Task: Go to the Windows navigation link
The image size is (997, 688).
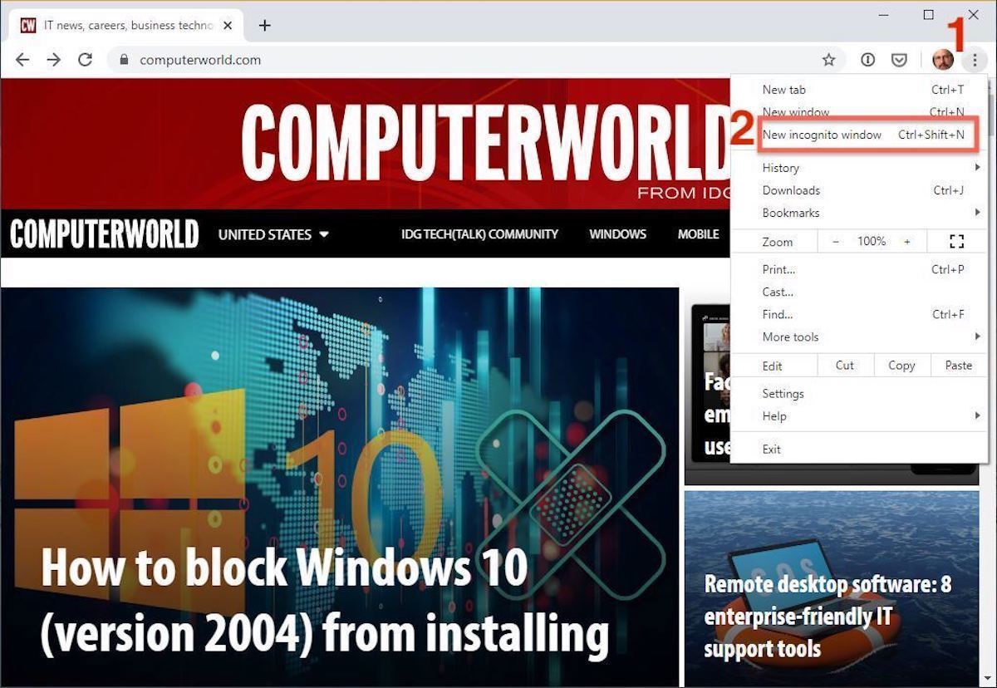Action: pyautogui.click(x=617, y=234)
